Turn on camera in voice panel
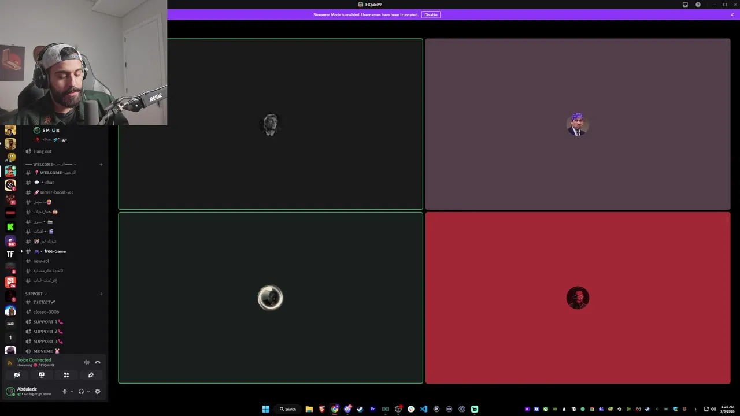 click(17, 375)
